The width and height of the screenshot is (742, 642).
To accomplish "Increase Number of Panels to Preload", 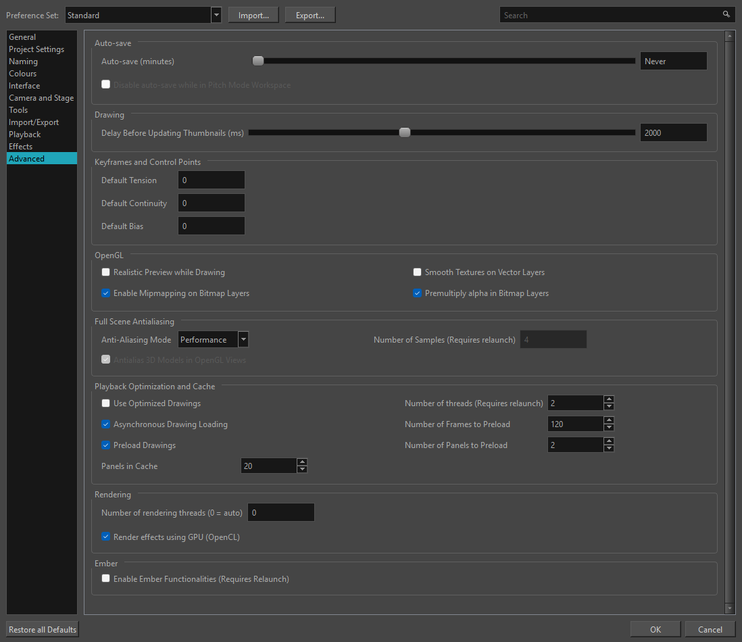I will click(x=609, y=441).
